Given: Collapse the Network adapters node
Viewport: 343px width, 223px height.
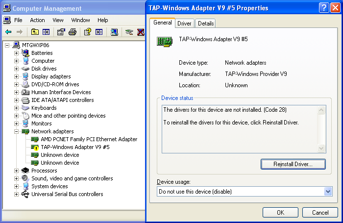Looking at the screenshot, I should (x=16, y=131).
